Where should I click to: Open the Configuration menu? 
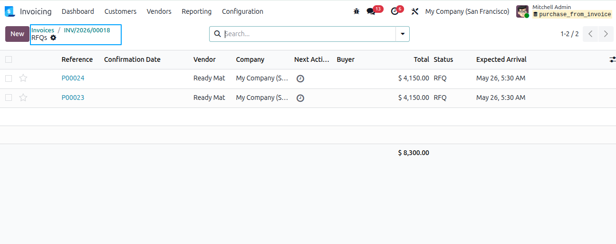(x=242, y=11)
